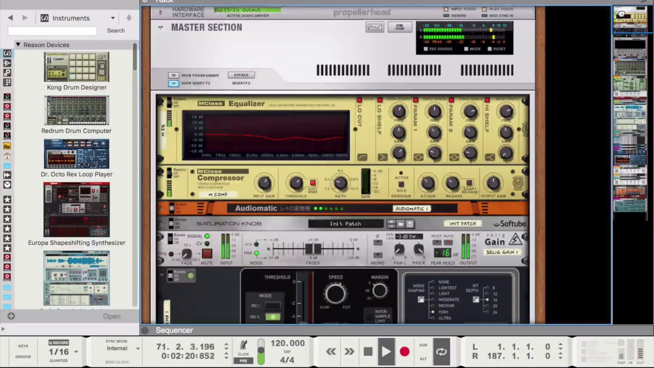Select Dr. Octo Rex Loop Player
The image size is (654, 368).
tap(77, 158)
